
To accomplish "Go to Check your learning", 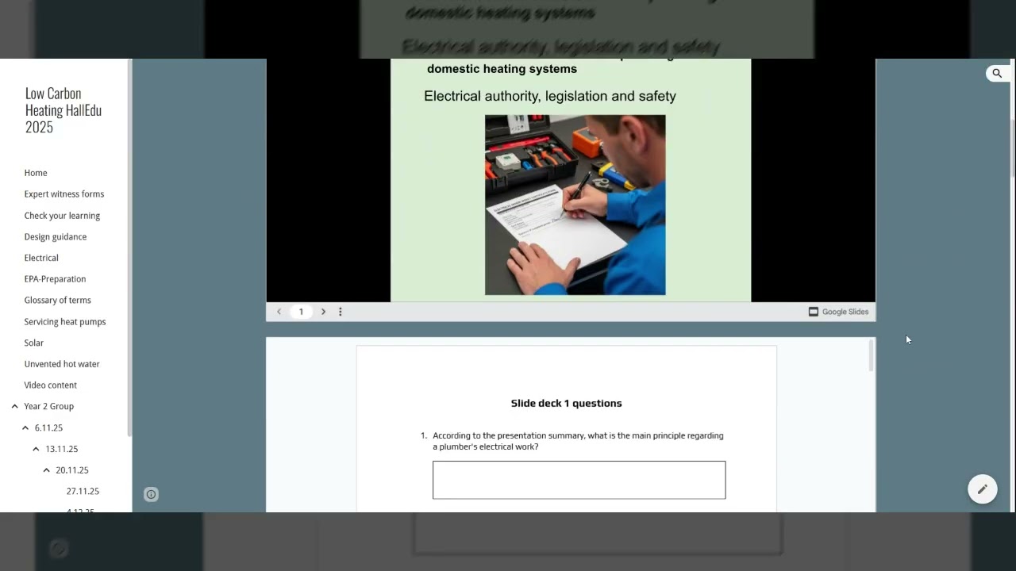I will pyautogui.click(x=62, y=216).
